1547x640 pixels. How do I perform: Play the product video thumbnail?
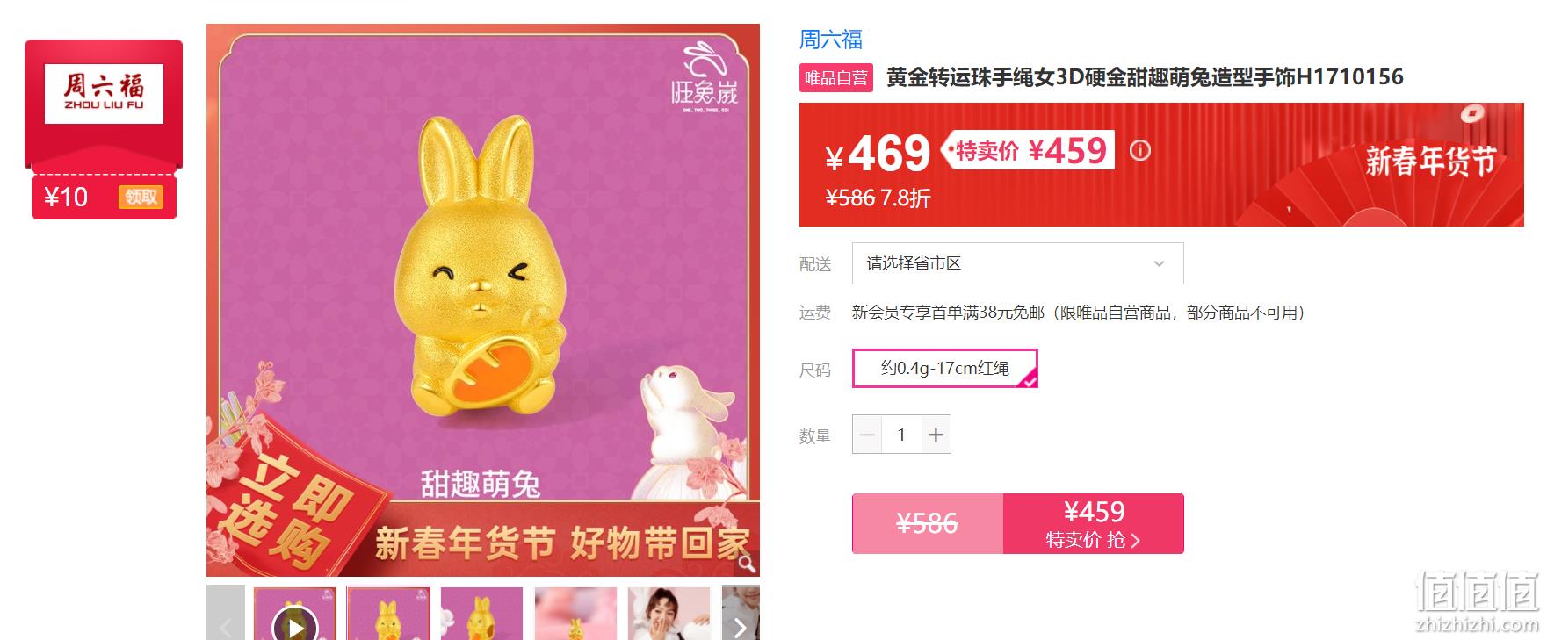click(295, 626)
